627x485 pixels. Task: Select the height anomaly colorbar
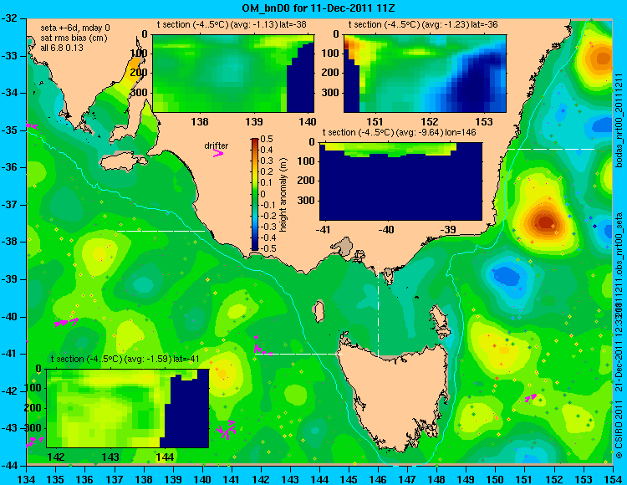pyautogui.click(x=255, y=194)
